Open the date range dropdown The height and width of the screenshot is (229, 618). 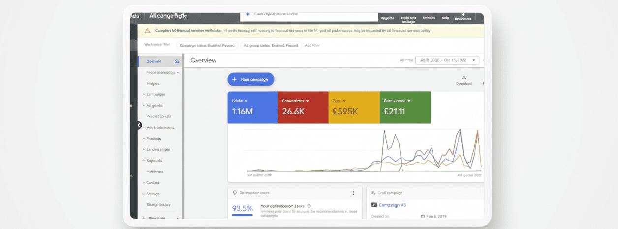pos(447,60)
